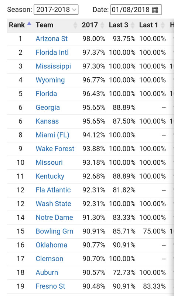Click sort arrows beside Team header
The image size is (181, 296).
(75, 25)
